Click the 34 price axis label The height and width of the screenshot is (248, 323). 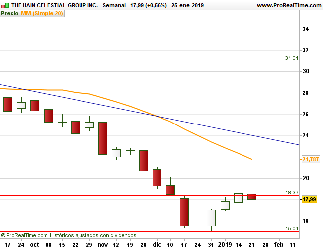pos(306,29)
